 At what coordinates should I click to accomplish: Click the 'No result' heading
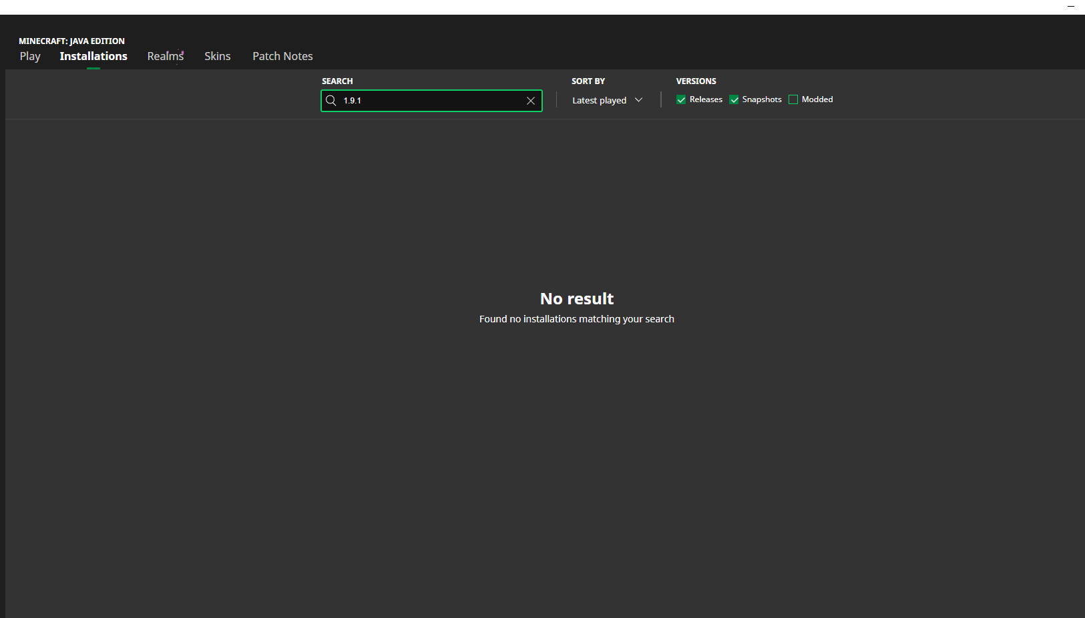pyautogui.click(x=577, y=298)
